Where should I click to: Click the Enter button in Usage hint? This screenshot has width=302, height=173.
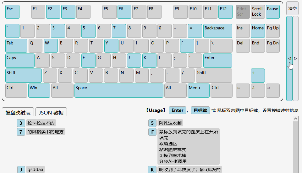click(177, 110)
